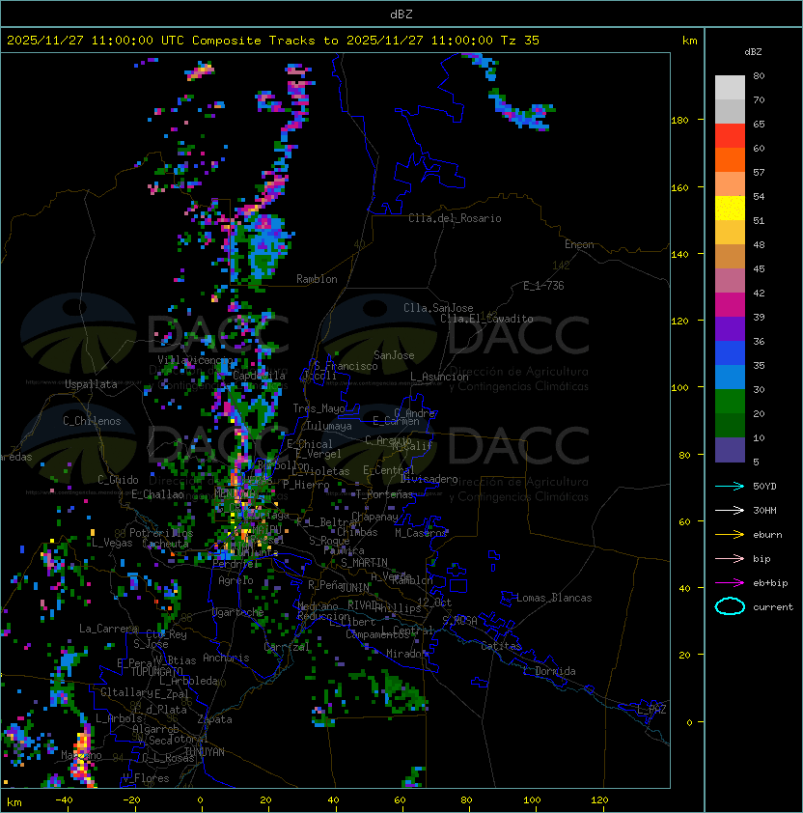Click the '160' tick label on right axis
This screenshot has width=803, height=813.
click(x=679, y=187)
